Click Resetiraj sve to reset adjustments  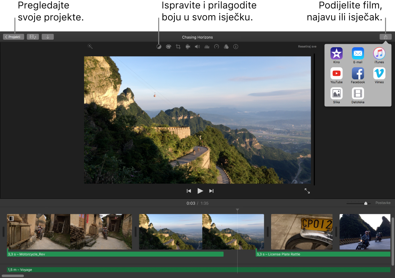307,46
